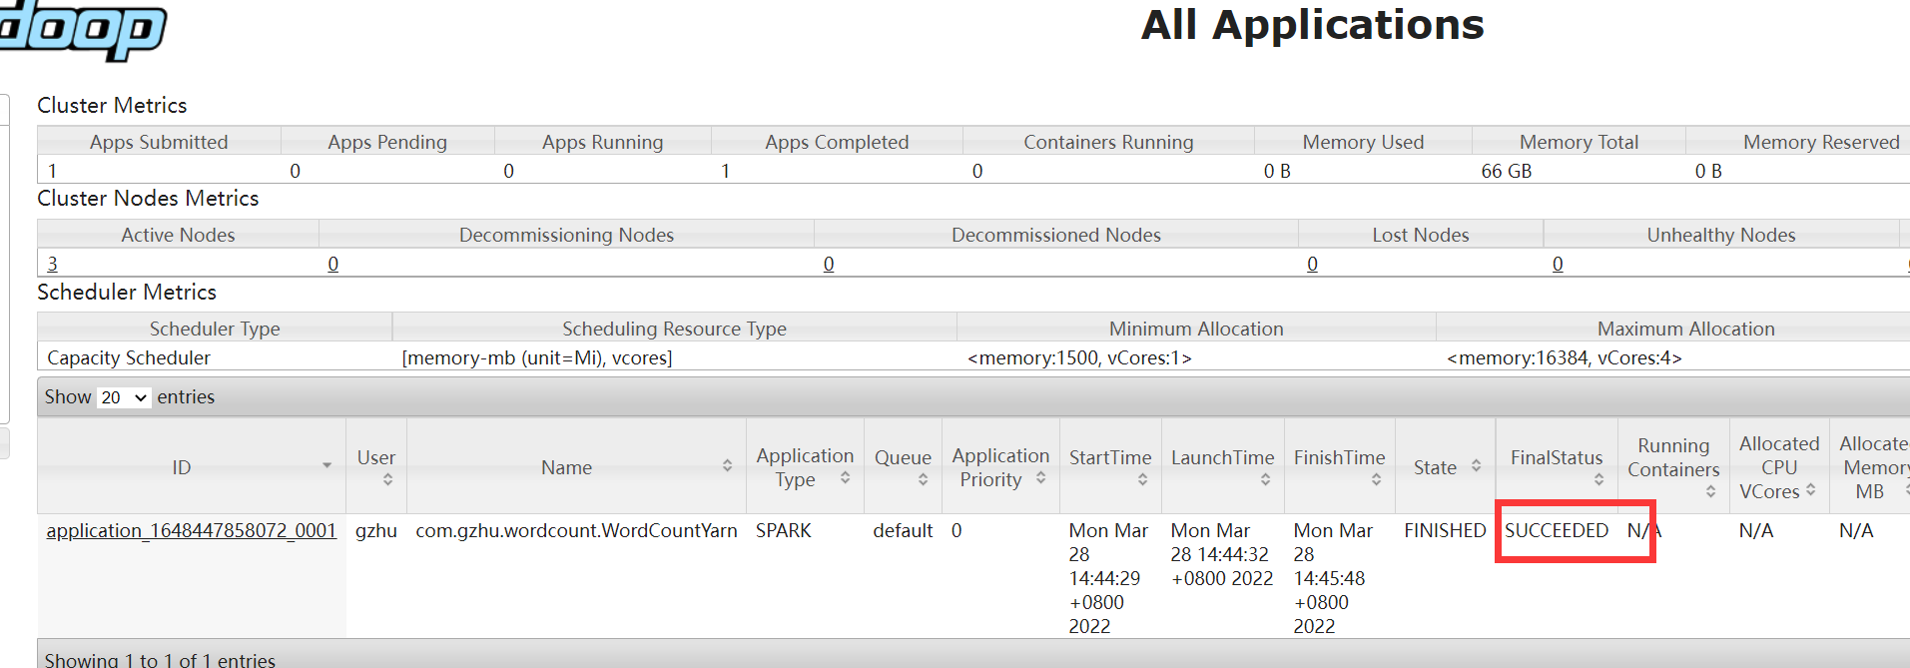This screenshot has height=668, width=1910.
Task: Click the Application Priority sort arrows
Action: coord(1040,478)
